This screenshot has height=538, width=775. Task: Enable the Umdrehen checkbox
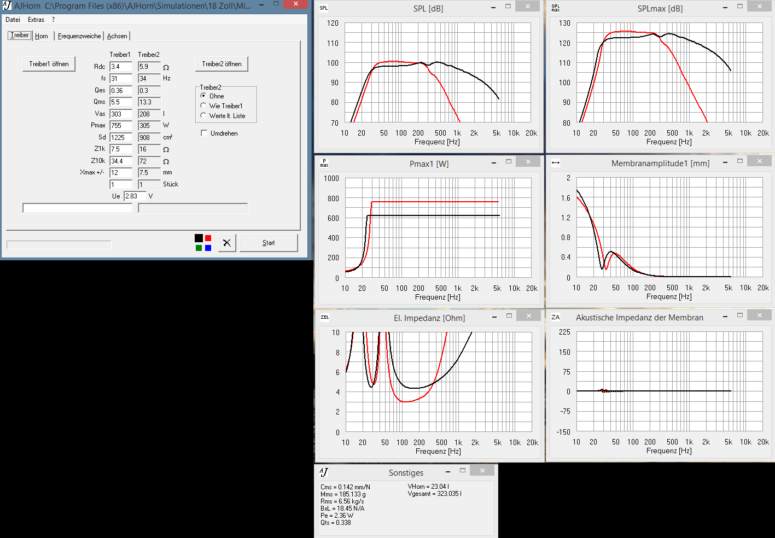click(204, 133)
